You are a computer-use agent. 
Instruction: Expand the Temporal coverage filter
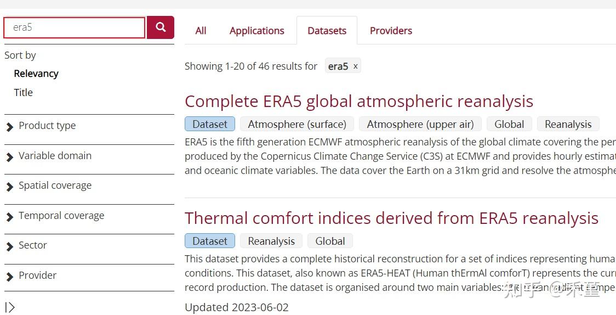(61, 216)
